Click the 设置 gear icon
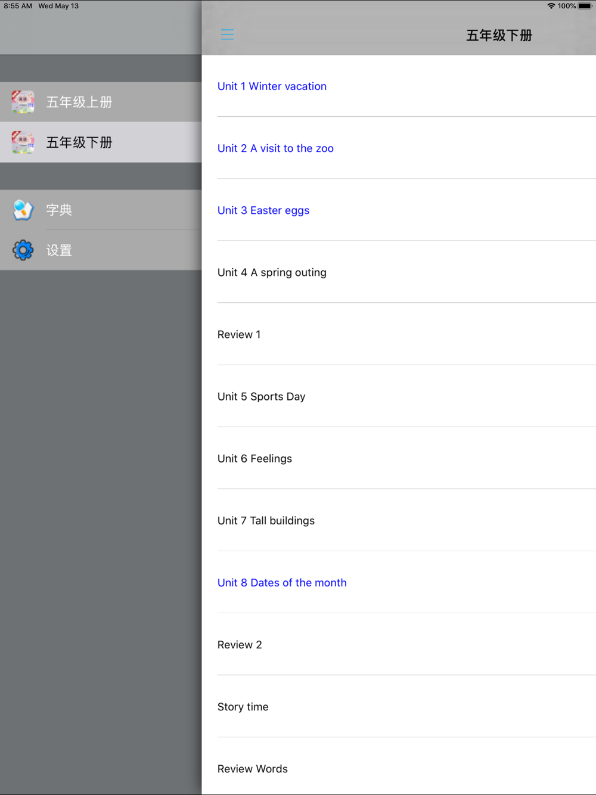The height and width of the screenshot is (795, 596). tap(23, 250)
